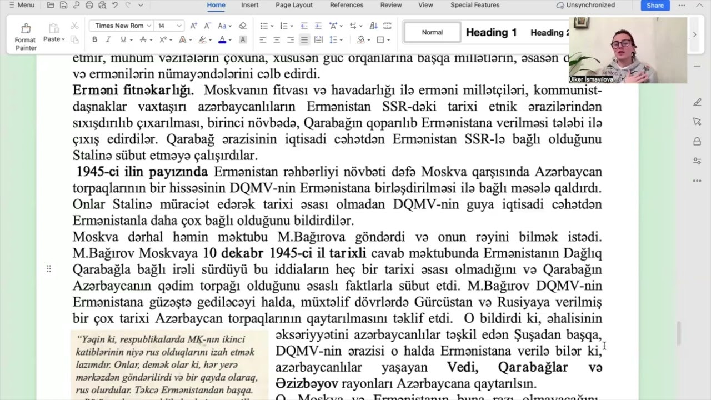711x400 pixels.
Task: Toggle Character Shading gray A button
Action: pyautogui.click(x=242, y=39)
